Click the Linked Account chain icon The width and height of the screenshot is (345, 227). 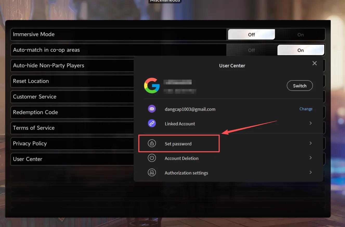pos(152,123)
